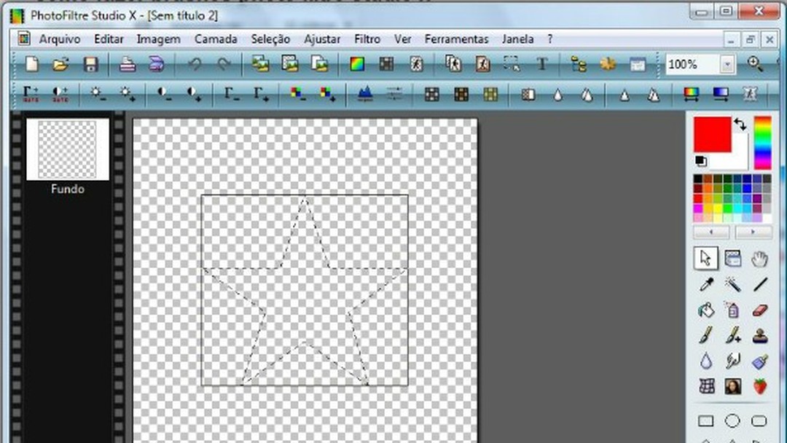Open the zoom level dropdown

726,64
